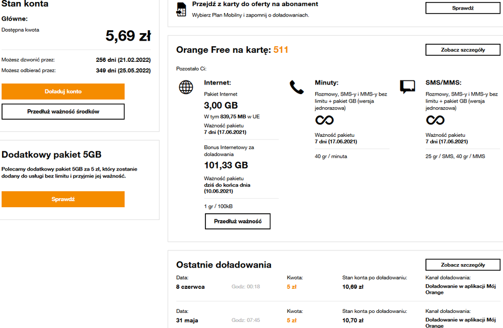This screenshot has height=328, width=503.
Task: Click the Przejdź z karty do oferty heading
Action: pyautogui.click(x=255, y=5)
